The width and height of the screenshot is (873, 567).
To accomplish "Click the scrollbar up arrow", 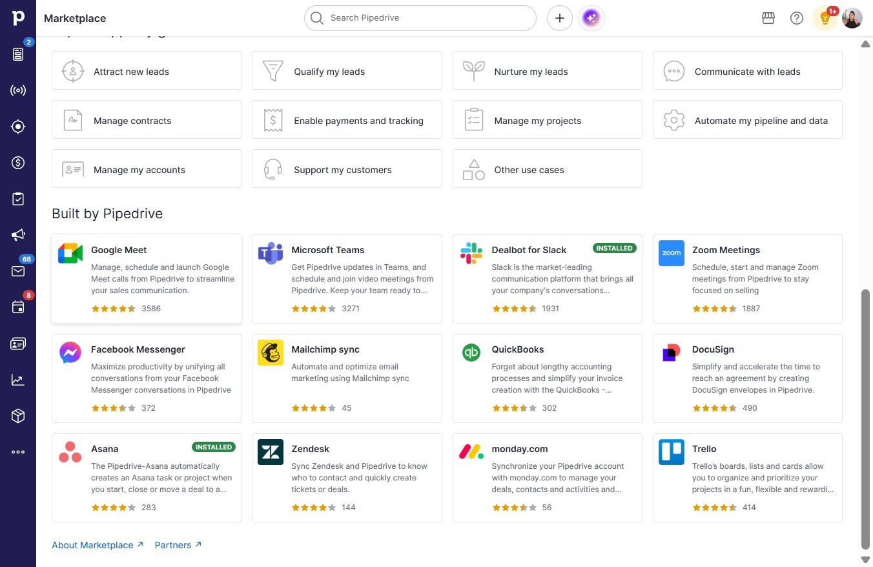I will click(866, 44).
